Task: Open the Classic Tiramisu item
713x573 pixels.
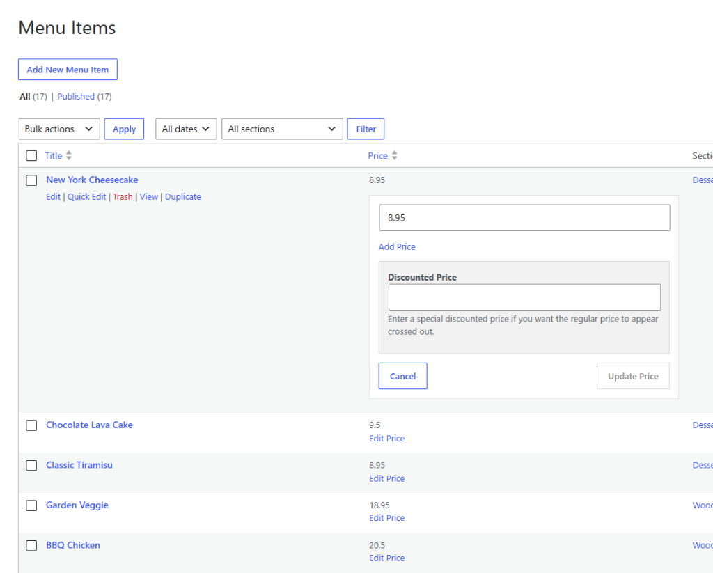Action: coord(79,465)
